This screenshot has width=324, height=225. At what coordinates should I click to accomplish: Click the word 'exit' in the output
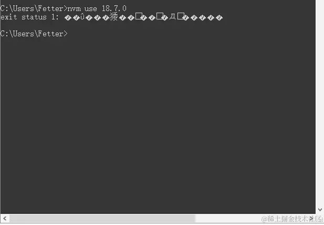point(8,17)
